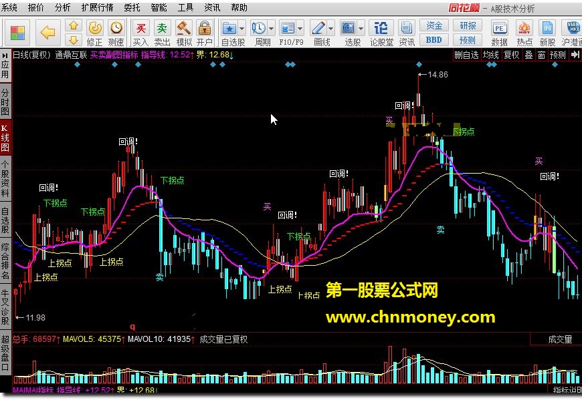The height and width of the screenshot is (400, 582).
Task: Open the 资讯 news document icon
Action: pyautogui.click(x=407, y=33)
